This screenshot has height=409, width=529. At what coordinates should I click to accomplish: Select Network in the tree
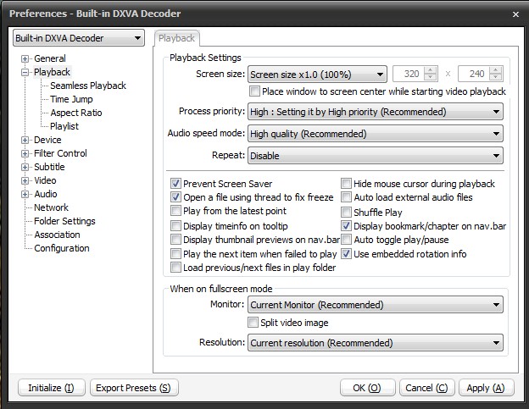coord(51,207)
